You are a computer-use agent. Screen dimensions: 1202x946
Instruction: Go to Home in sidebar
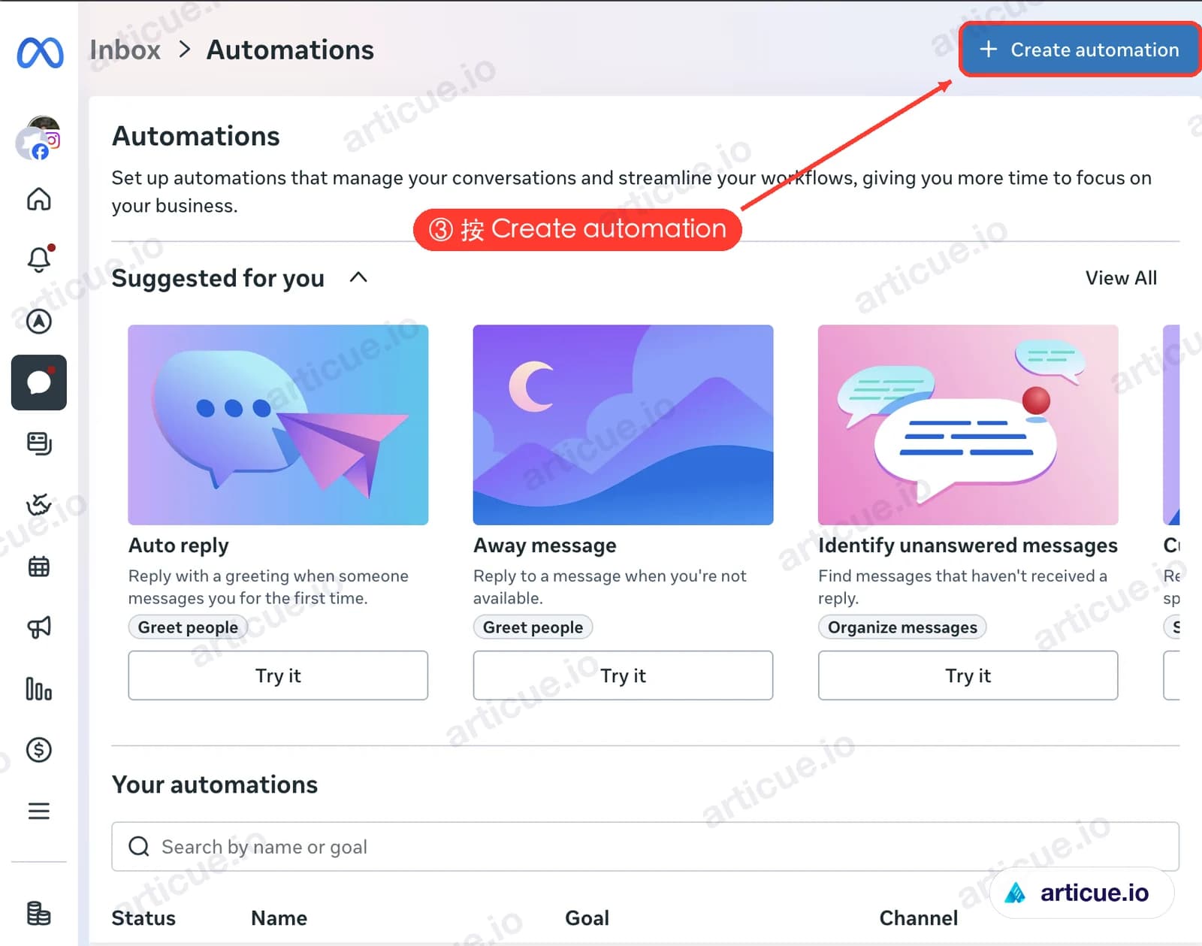point(39,199)
